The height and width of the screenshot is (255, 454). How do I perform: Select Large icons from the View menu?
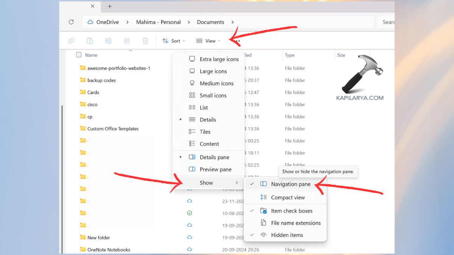point(213,71)
